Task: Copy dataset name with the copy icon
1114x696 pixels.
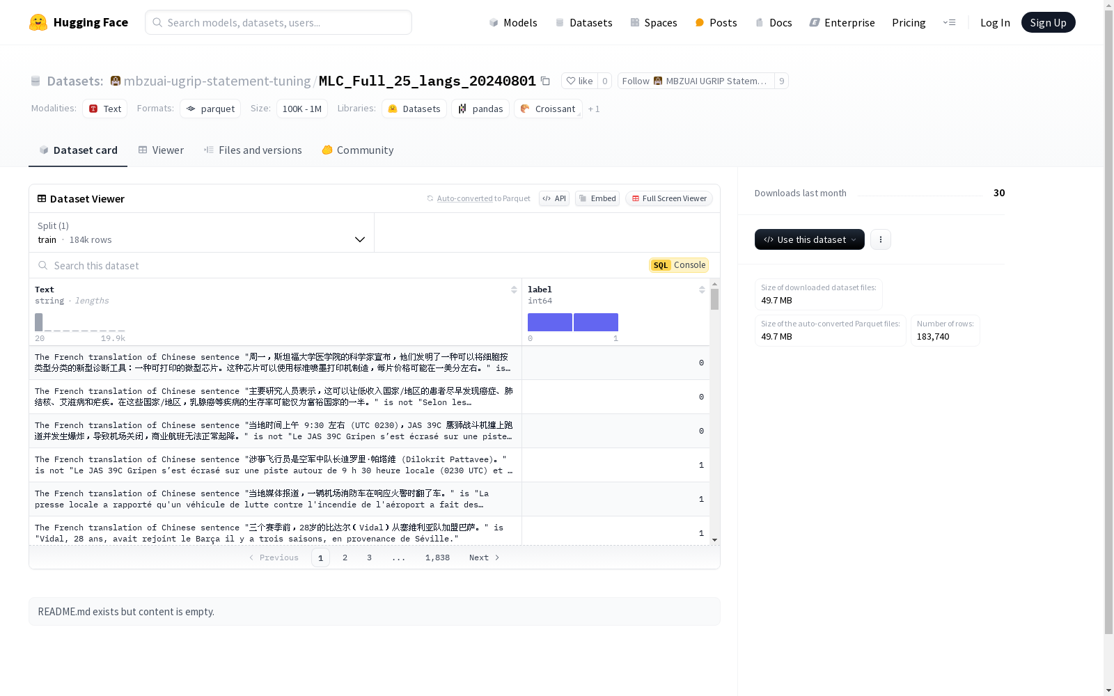Action: click(546, 81)
